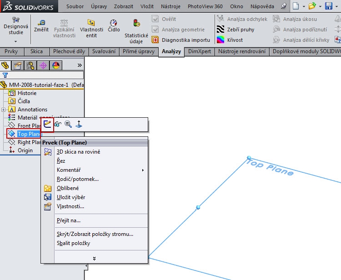This screenshot has width=341, height=280.
Task: Open the Zobrazit menu
Action: (x=124, y=6)
